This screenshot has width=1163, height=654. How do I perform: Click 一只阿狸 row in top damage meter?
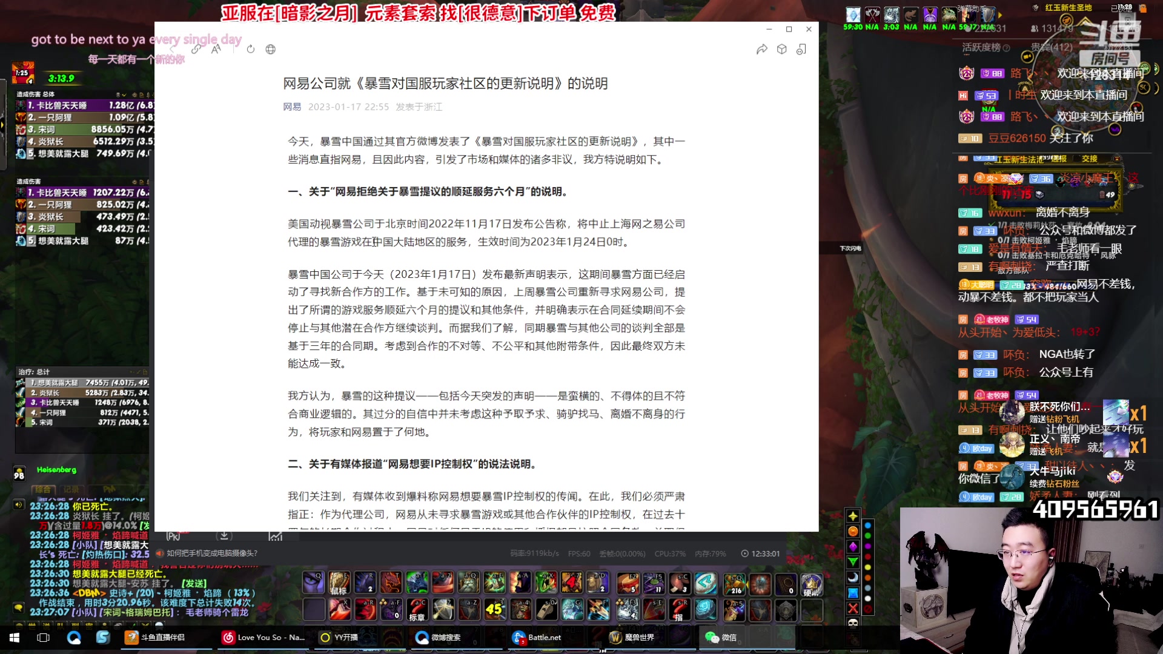click(84, 117)
